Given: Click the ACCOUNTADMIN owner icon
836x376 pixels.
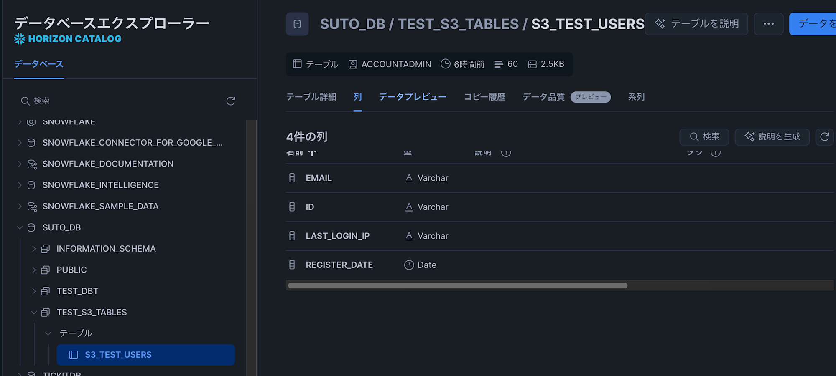Looking at the screenshot, I should [353, 64].
